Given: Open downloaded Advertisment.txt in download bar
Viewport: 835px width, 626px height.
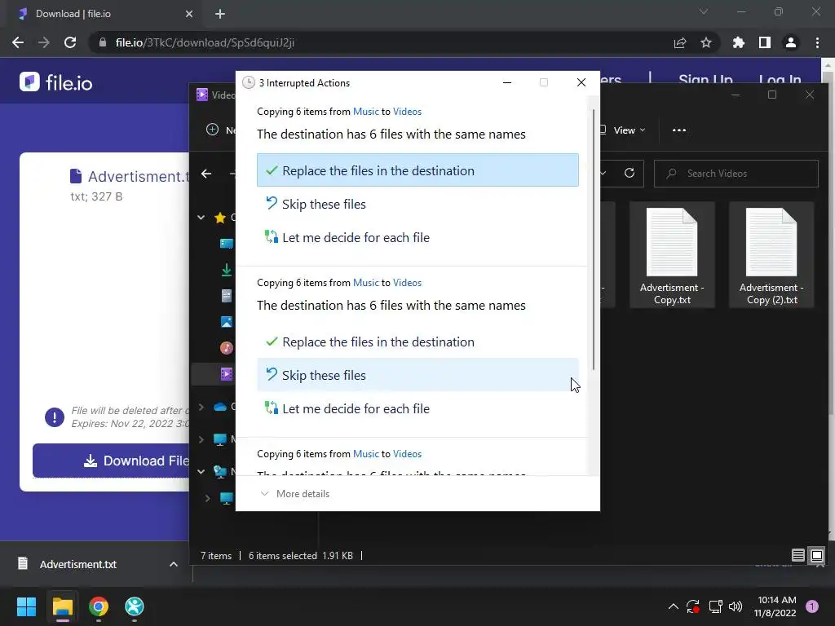Looking at the screenshot, I should tap(77, 564).
